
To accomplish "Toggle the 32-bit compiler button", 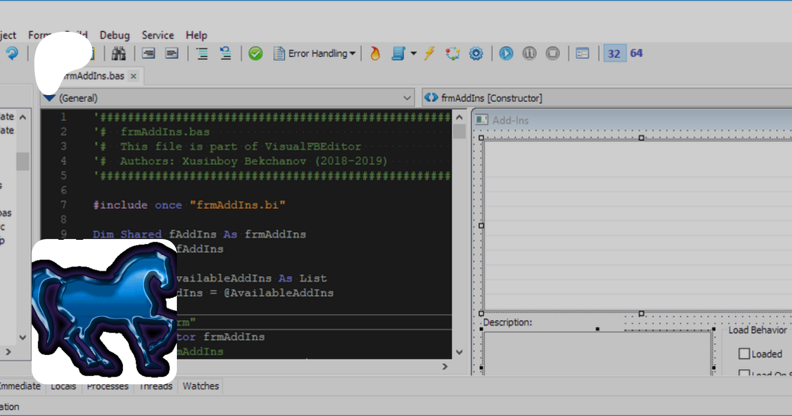I will pyautogui.click(x=614, y=54).
